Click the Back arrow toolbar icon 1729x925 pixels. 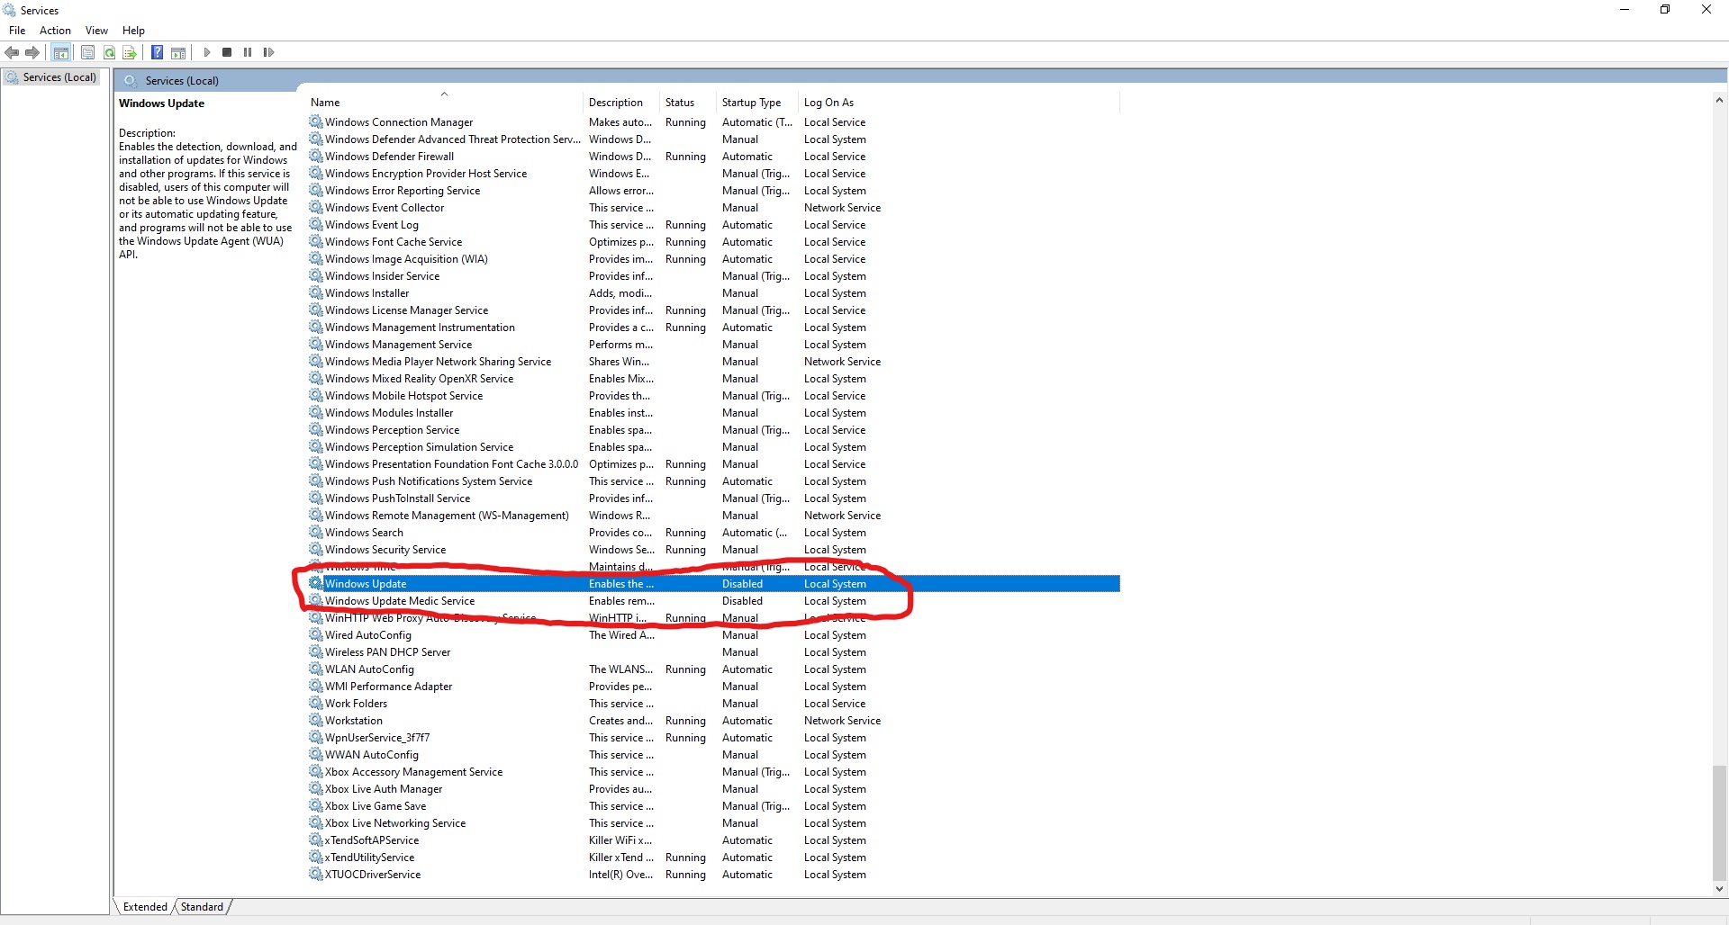[x=12, y=52]
